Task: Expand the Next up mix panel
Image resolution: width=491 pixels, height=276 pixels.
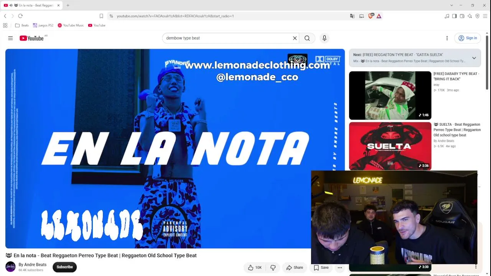Action: [x=474, y=58]
